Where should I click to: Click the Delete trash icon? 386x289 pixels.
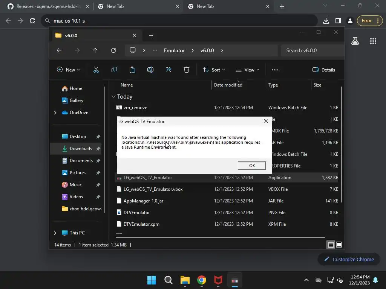pos(187,70)
